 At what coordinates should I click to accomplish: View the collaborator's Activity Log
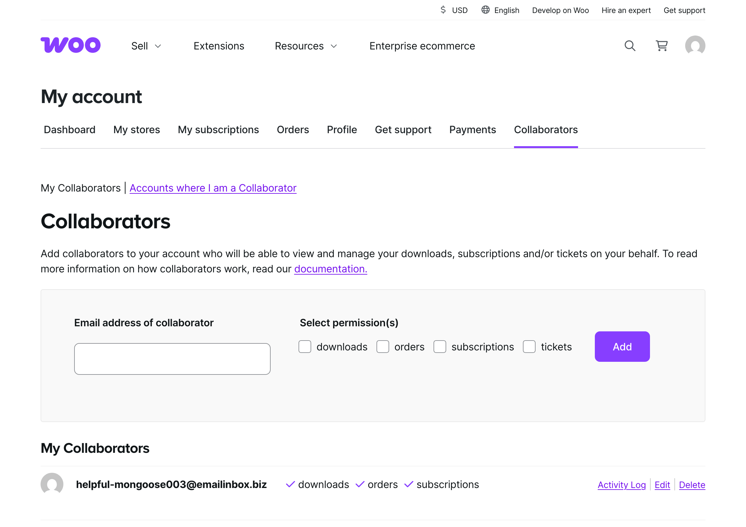(x=621, y=485)
